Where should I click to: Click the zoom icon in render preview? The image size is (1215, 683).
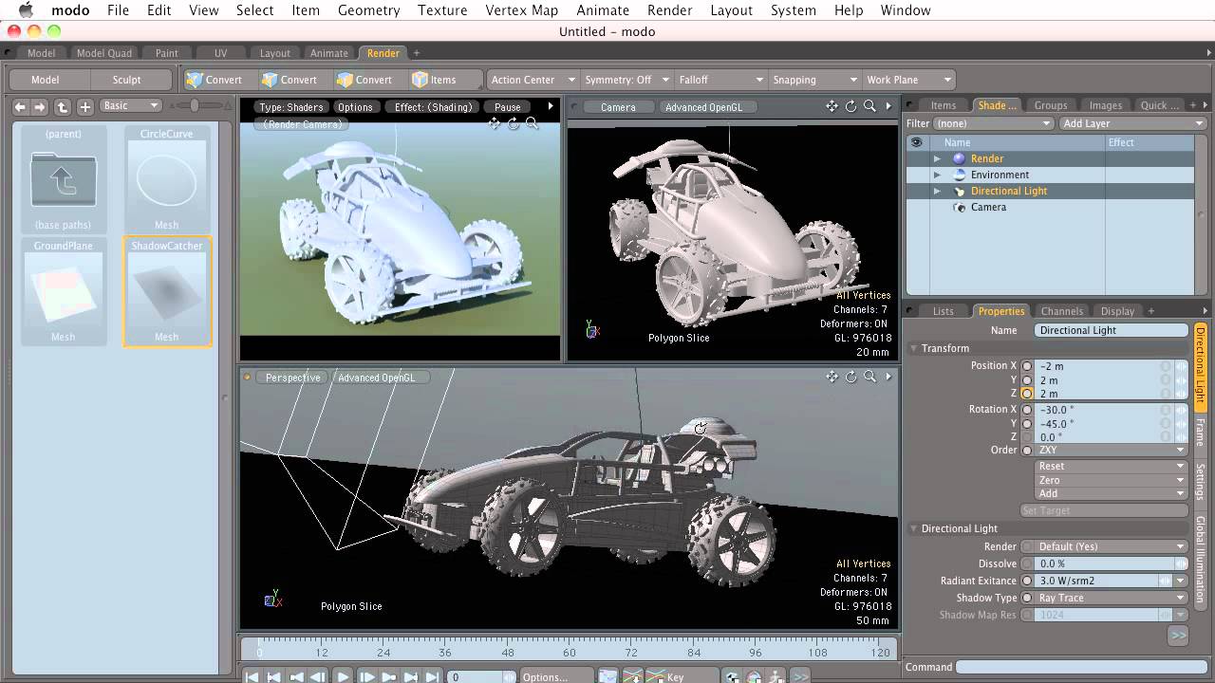coord(532,123)
